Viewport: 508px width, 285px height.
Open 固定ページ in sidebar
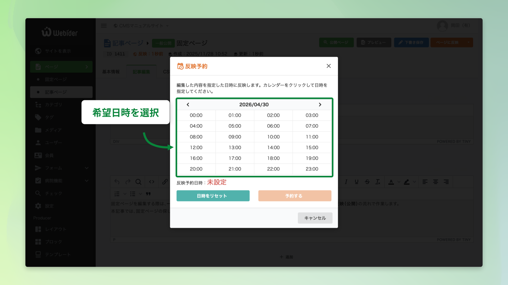61,79
